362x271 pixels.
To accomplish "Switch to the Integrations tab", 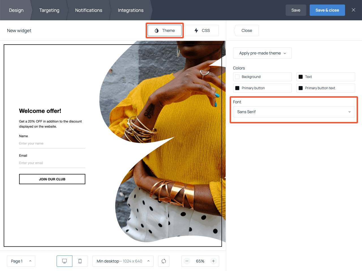I will [131, 10].
